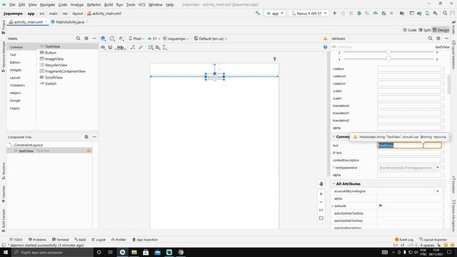Click Infer Constraints magic wand icon
The image size is (457, 257).
pyautogui.click(x=141, y=47)
